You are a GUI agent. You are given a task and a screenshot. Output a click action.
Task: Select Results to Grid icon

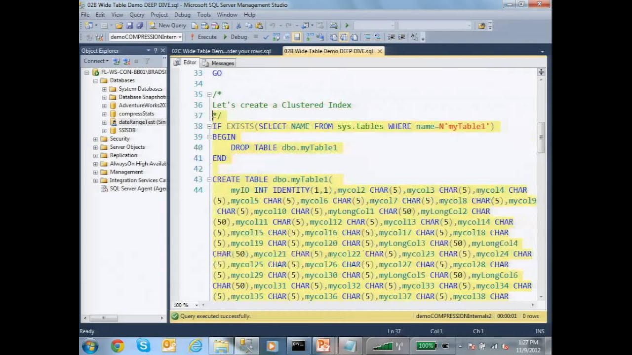[344, 37]
